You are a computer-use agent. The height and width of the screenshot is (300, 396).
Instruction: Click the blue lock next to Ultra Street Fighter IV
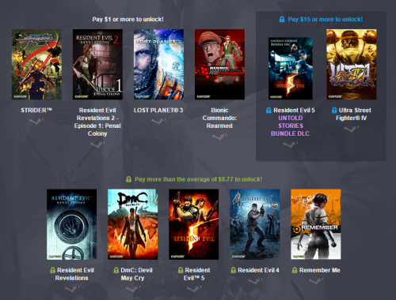click(334, 111)
